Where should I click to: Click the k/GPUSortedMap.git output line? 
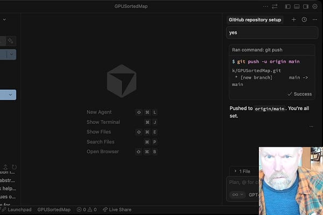(256, 70)
